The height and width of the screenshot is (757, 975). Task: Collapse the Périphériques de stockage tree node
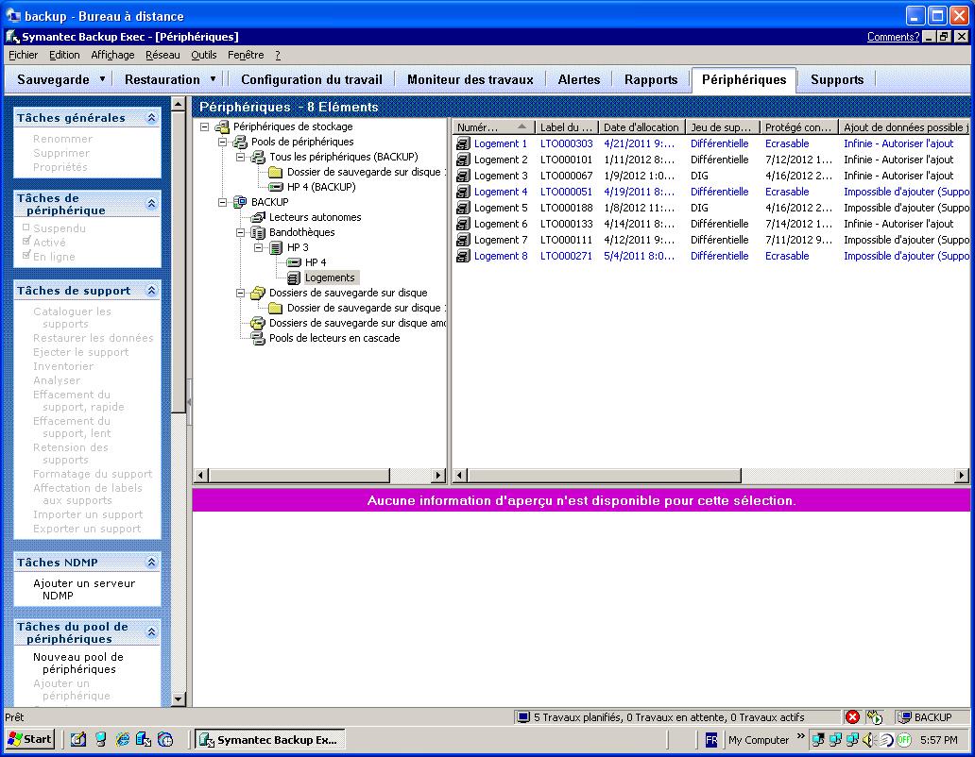coord(205,126)
